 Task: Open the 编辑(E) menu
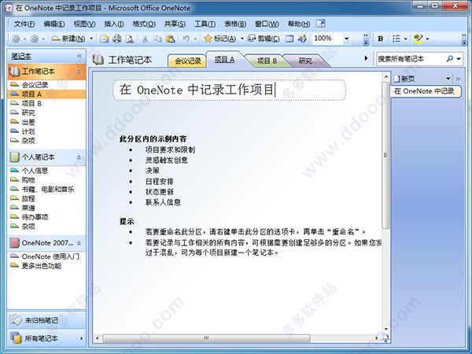tap(54, 24)
